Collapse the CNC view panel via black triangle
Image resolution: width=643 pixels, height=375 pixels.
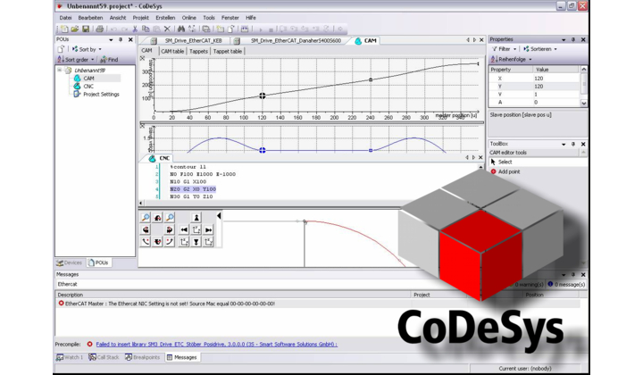click(x=219, y=215)
